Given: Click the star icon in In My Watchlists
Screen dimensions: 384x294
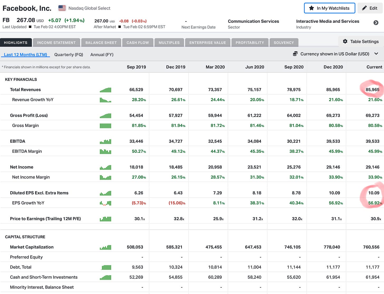Looking at the screenshot, I should click(x=311, y=8).
